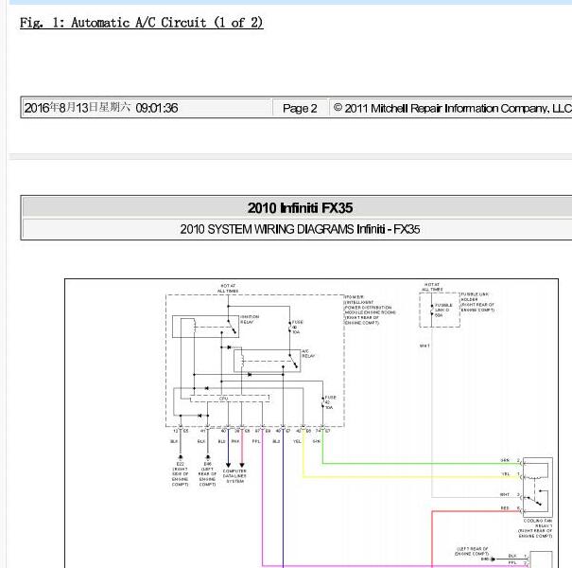Click the '© 2011 Mitchell Repair Information Company' text

(452, 108)
